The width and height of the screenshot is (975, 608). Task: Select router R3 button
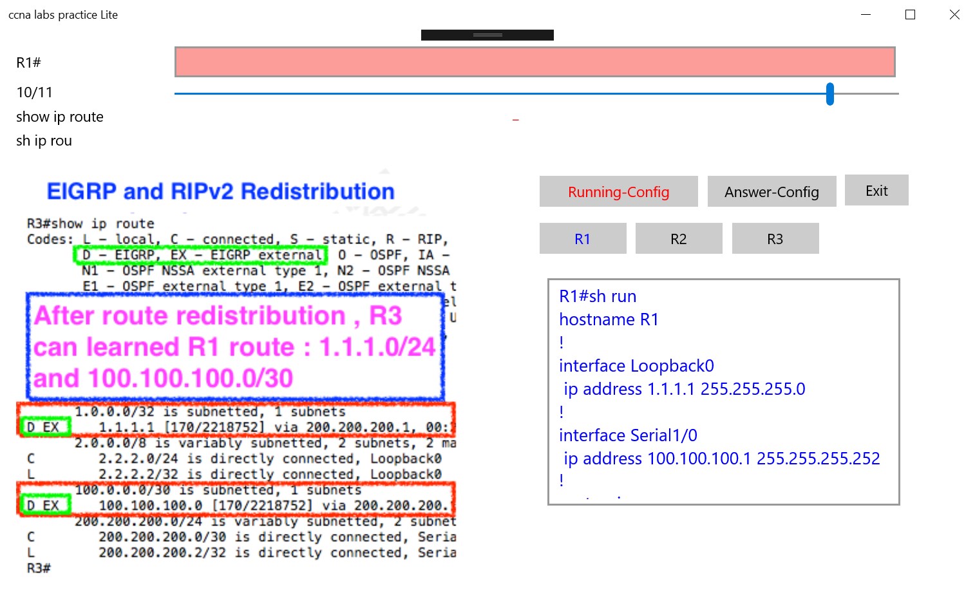pyautogui.click(x=775, y=238)
